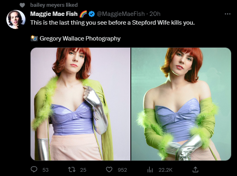Open the 20h timestamp link
This screenshot has width=237, height=176.
click(x=155, y=14)
